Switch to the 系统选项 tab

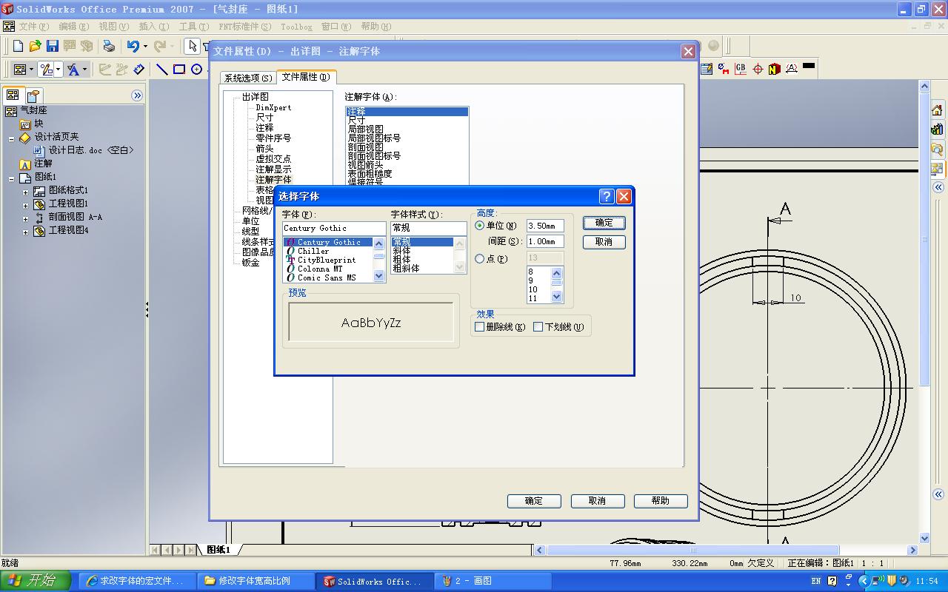(x=248, y=78)
